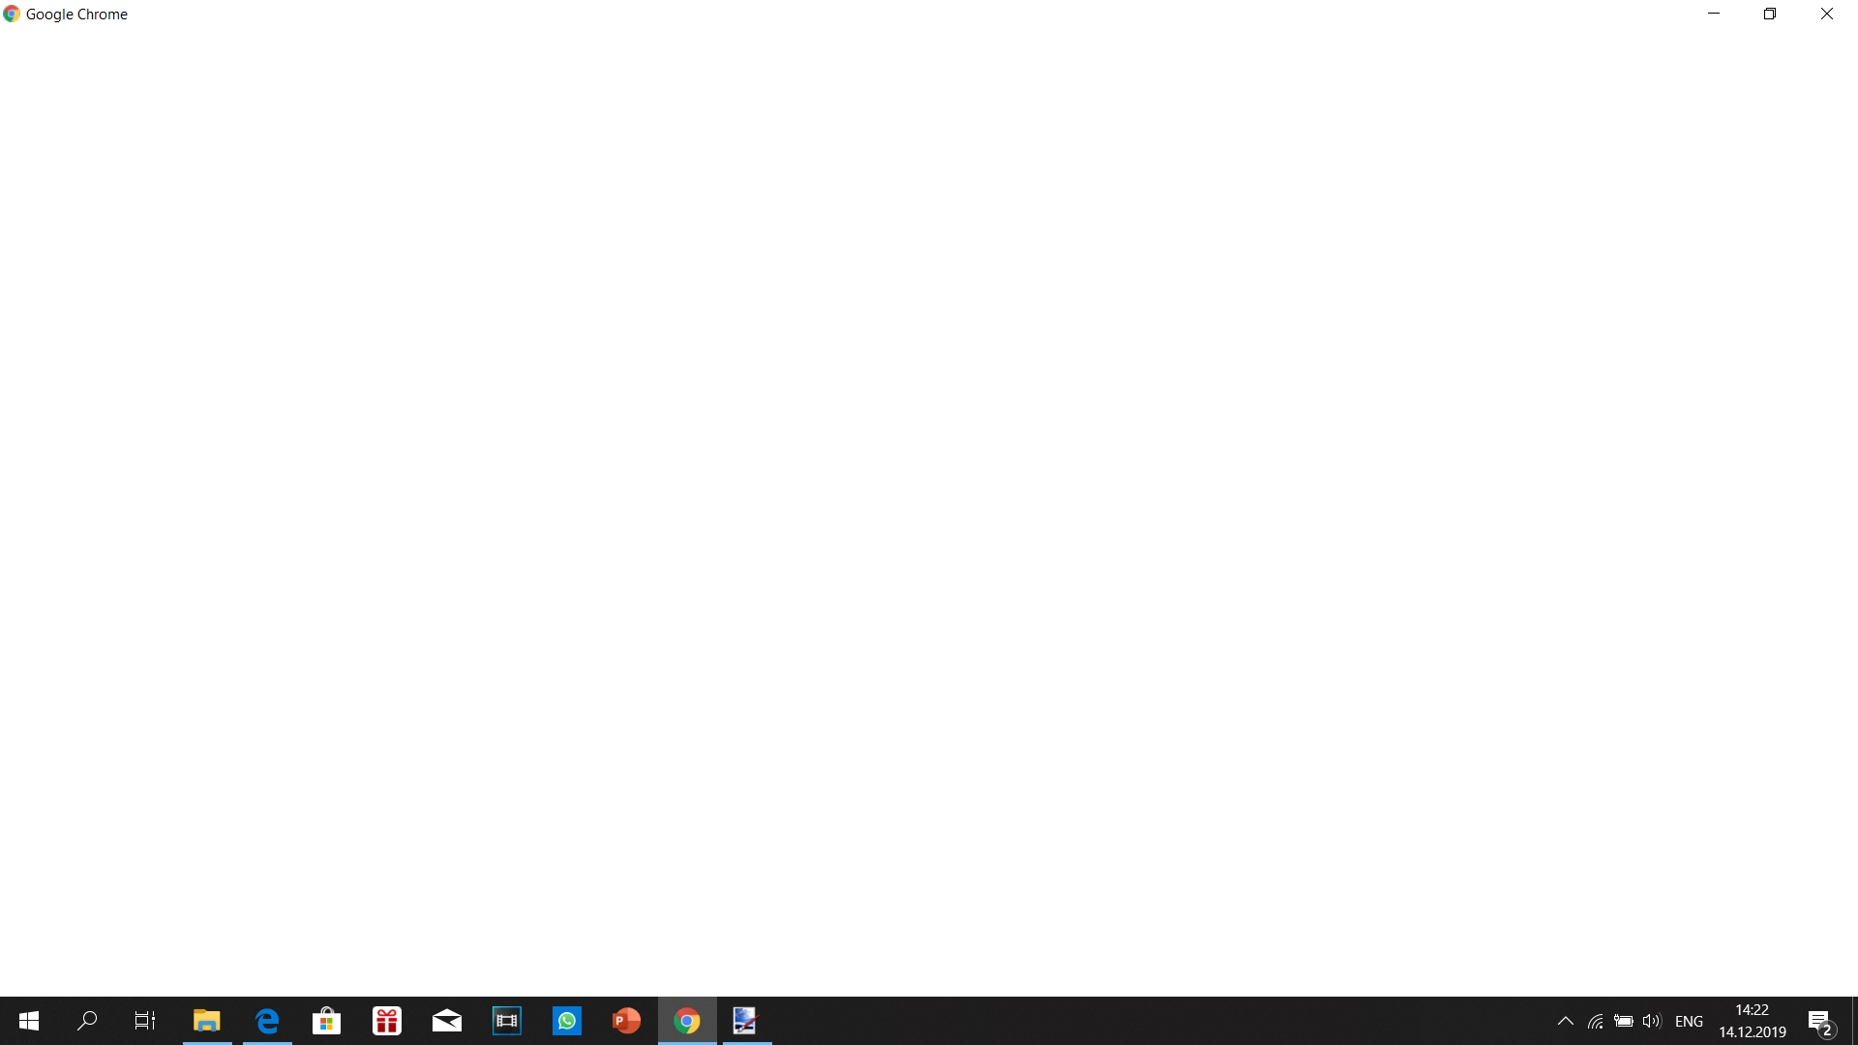
Task: Adjust system volume control
Action: point(1653,1021)
